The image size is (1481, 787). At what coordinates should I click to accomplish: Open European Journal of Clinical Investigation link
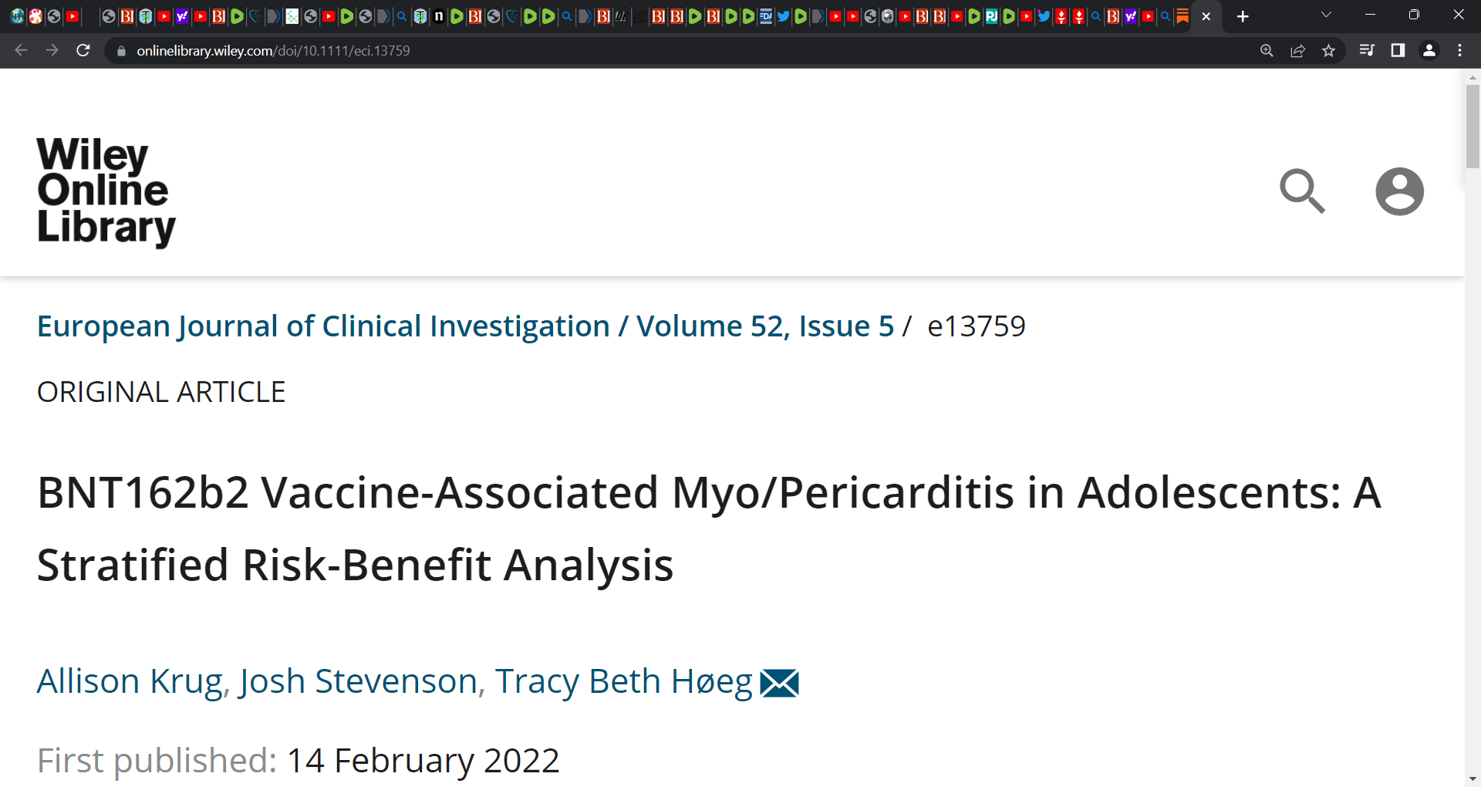tap(323, 326)
